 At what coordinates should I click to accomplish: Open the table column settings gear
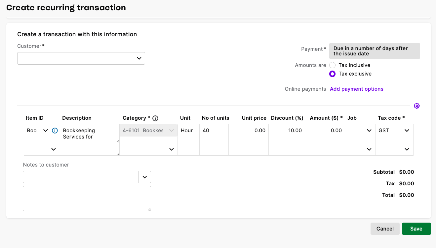pos(416,106)
